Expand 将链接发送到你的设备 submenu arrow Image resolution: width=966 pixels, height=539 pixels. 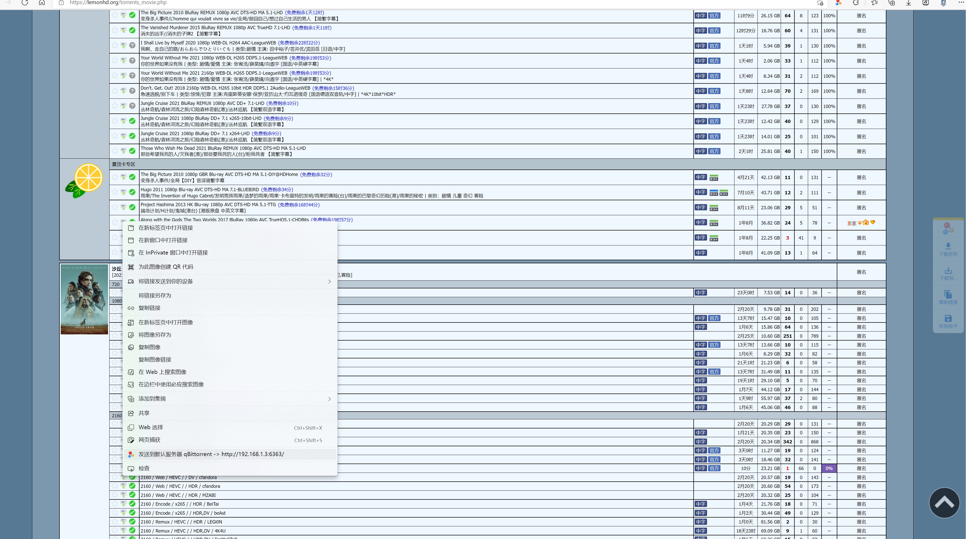[329, 281]
